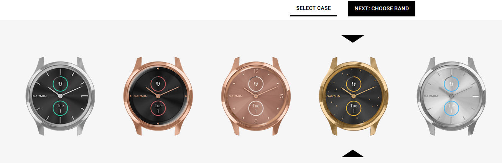
Task: Click the footsteps icon in the yellow ring
Action: 354,83
